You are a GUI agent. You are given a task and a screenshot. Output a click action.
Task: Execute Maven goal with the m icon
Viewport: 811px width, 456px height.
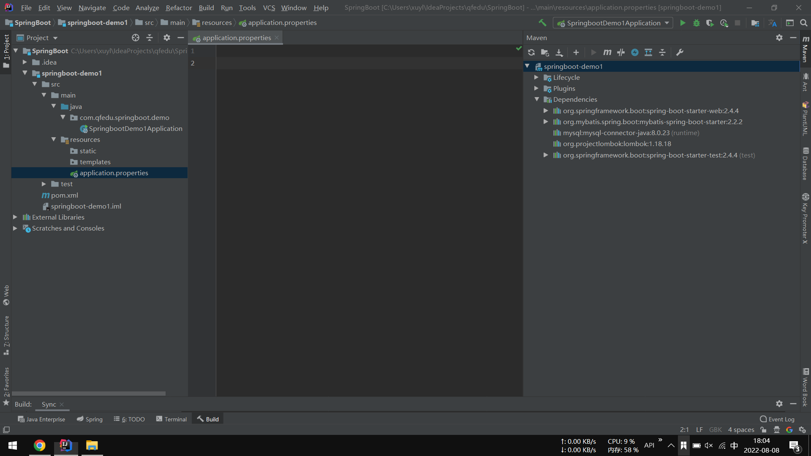607,52
